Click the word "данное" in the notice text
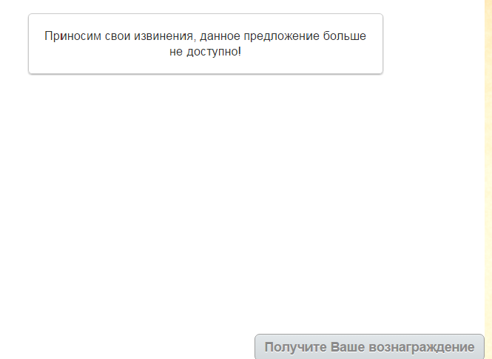492x359 pixels. tap(220, 36)
